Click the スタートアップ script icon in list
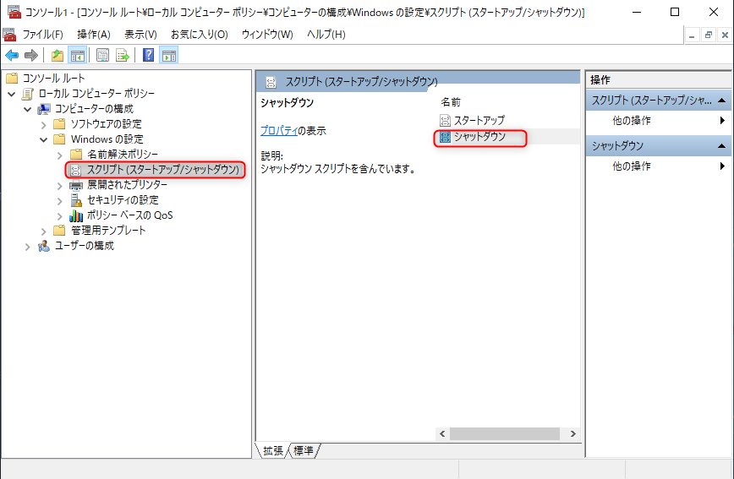This screenshot has height=479, width=734. [445, 121]
